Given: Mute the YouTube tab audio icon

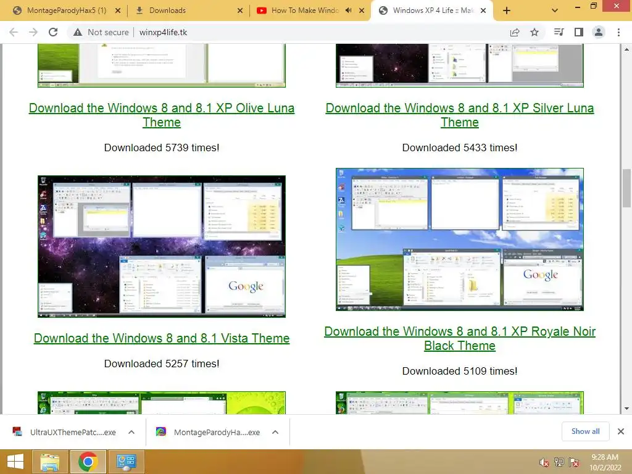Looking at the screenshot, I should [x=348, y=10].
